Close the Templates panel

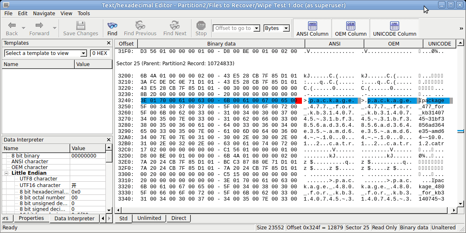click(x=109, y=43)
